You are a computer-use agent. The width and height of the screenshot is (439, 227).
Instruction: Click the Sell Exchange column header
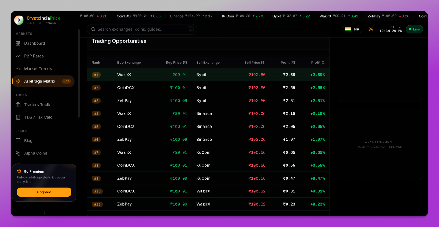(208, 63)
